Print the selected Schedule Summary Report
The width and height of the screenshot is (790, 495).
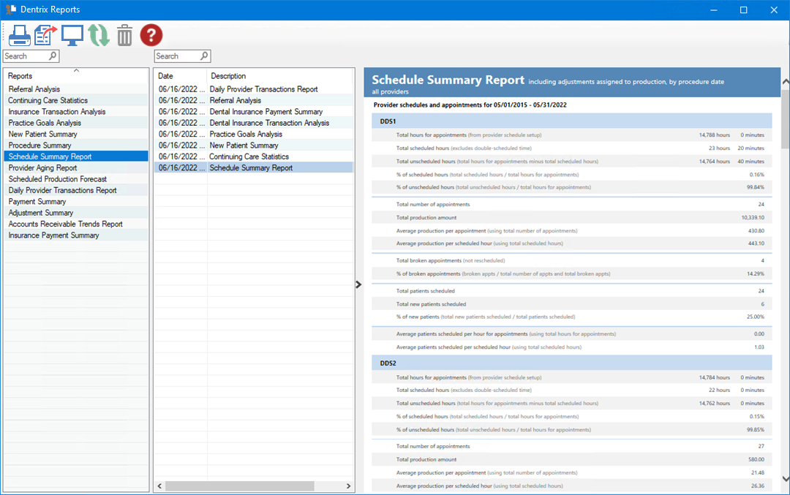click(19, 34)
